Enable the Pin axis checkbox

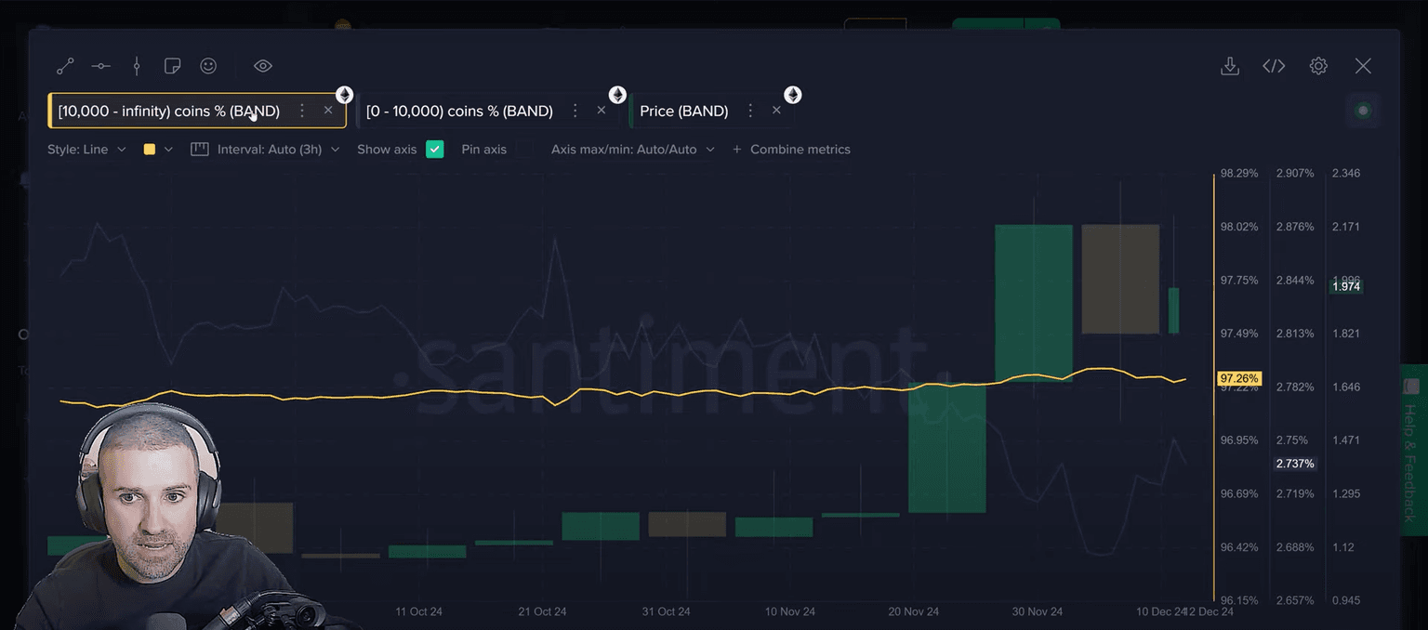pos(483,149)
